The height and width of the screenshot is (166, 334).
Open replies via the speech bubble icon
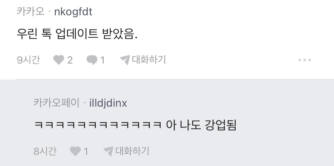click(x=92, y=60)
